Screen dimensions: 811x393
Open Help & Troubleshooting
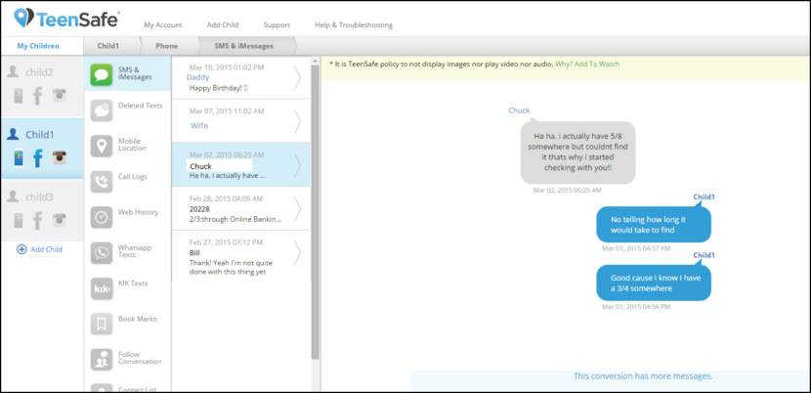click(354, 24)
